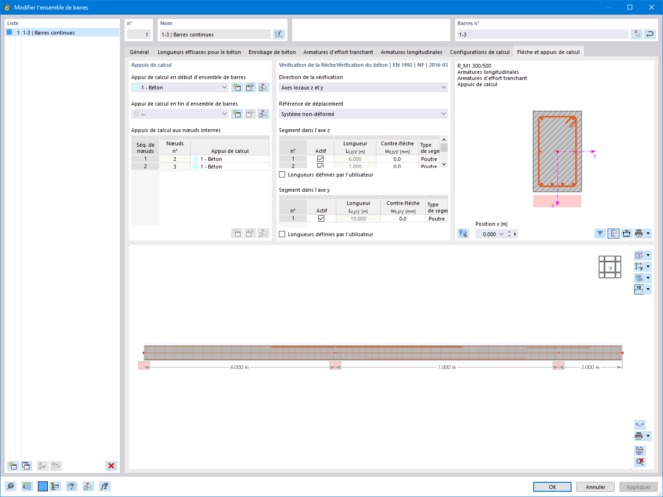Enable user-defined lengths under Segment dans l'axe y
This screenshot has width=663, height=497.
point(282,234)
